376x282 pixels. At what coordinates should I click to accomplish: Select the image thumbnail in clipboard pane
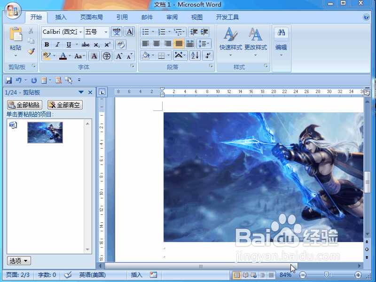[45, 133]
